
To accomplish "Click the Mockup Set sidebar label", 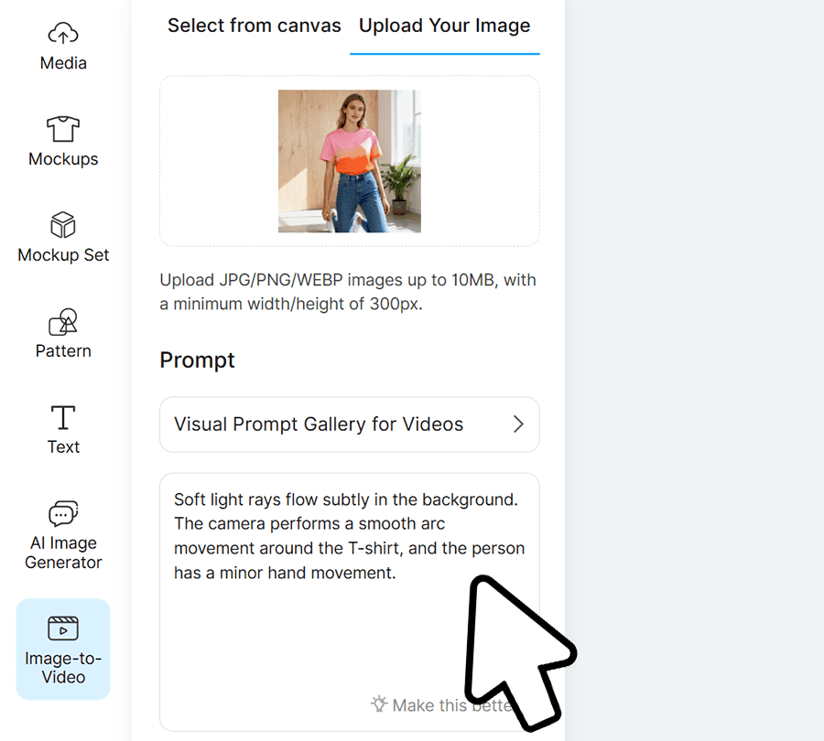I will pos(63,255).
